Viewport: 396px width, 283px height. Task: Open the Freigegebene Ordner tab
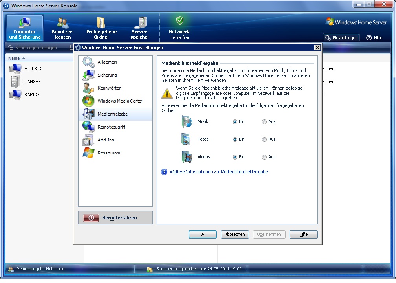click(101, 28)
